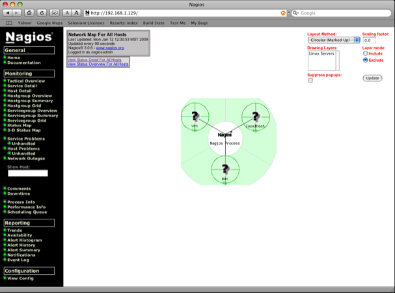Viewport: 395px width, 293px height.
Task: Toggle the Suppress popups checkbox
Action: [x=310, y=80]
